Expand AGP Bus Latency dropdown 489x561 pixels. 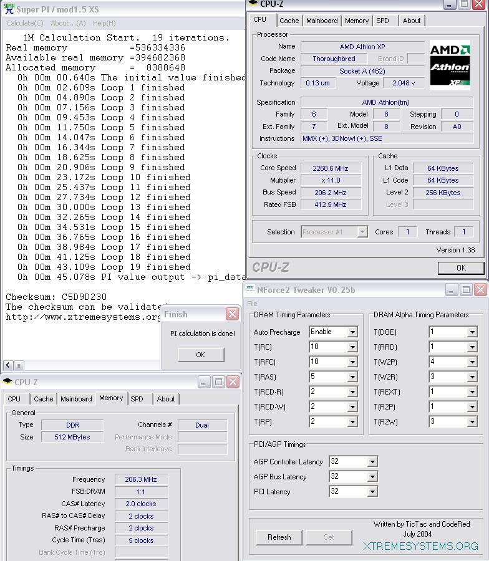pyautogui.click(x=372, y=477)
